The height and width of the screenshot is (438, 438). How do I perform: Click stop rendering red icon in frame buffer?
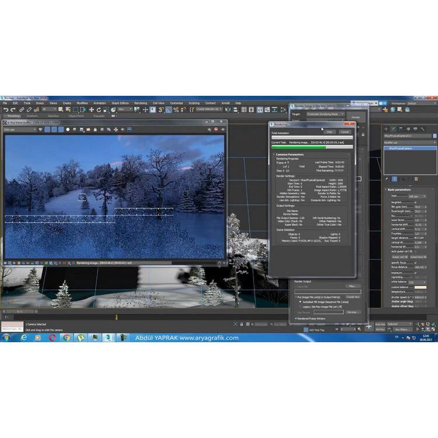pyautogui.click(x=216, y=129)
